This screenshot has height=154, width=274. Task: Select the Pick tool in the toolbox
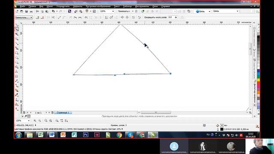click(17, 24)
